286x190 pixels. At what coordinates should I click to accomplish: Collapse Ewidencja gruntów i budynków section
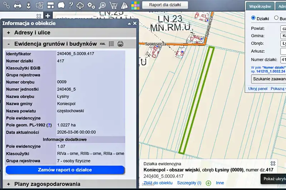[x=9, y=44]
